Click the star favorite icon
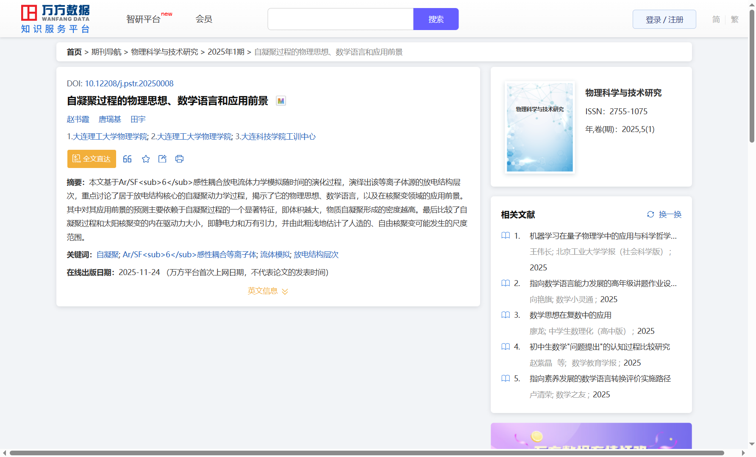The width and height of the screenshot is (756, 457). (x=146, y=159)
